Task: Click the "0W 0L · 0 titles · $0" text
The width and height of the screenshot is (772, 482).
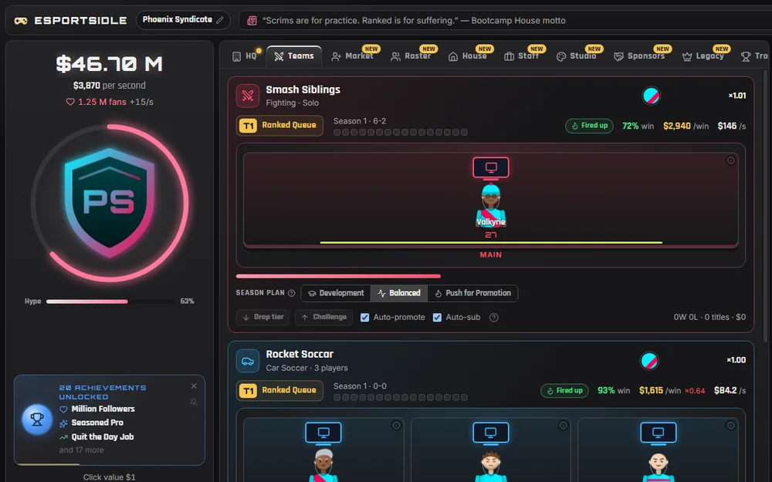Action: tap(709, 318)
